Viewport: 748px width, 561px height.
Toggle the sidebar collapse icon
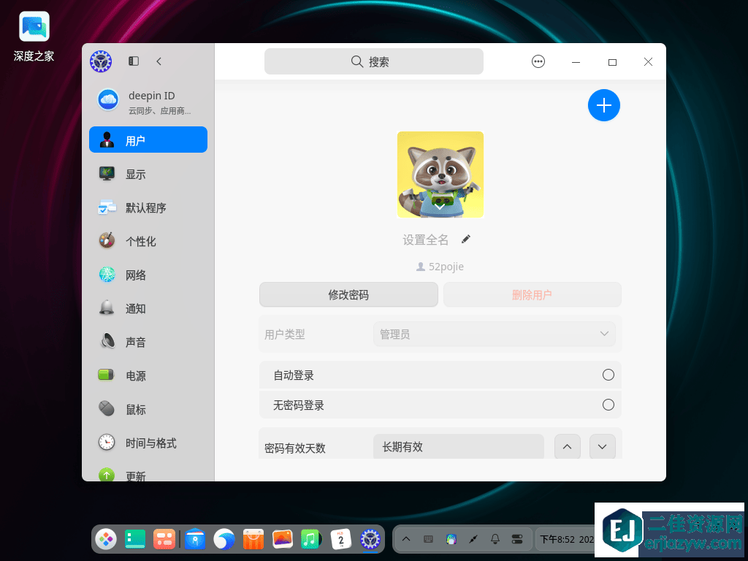134,62
